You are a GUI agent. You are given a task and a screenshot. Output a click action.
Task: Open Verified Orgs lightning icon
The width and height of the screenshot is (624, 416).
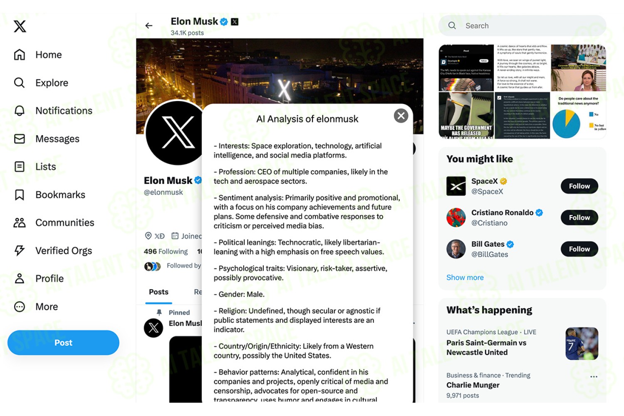click(20, 250)
